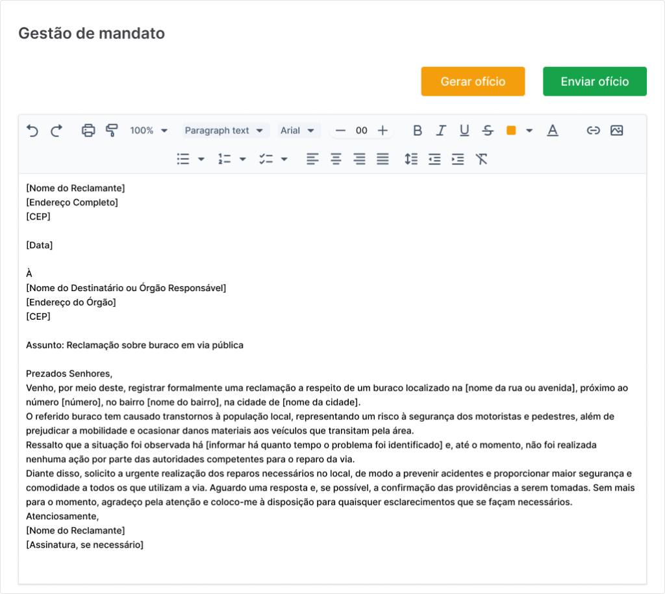Click the orange highlight color swatch

click(x=511, y=131)
